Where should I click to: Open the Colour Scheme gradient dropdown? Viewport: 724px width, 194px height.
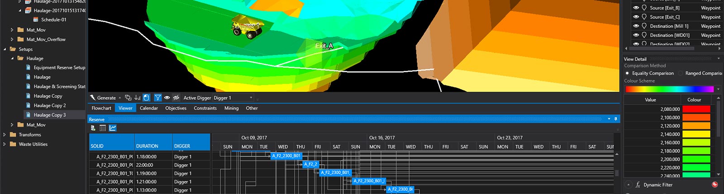[x=718, y=89]
